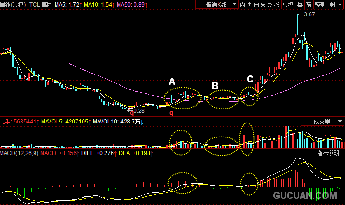The image size is (345, 205).
Task: Select the MA5 value label
Action: [69, 4]
